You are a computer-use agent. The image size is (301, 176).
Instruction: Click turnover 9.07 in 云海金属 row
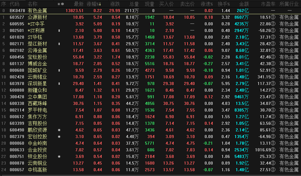(x=226, y=51)
